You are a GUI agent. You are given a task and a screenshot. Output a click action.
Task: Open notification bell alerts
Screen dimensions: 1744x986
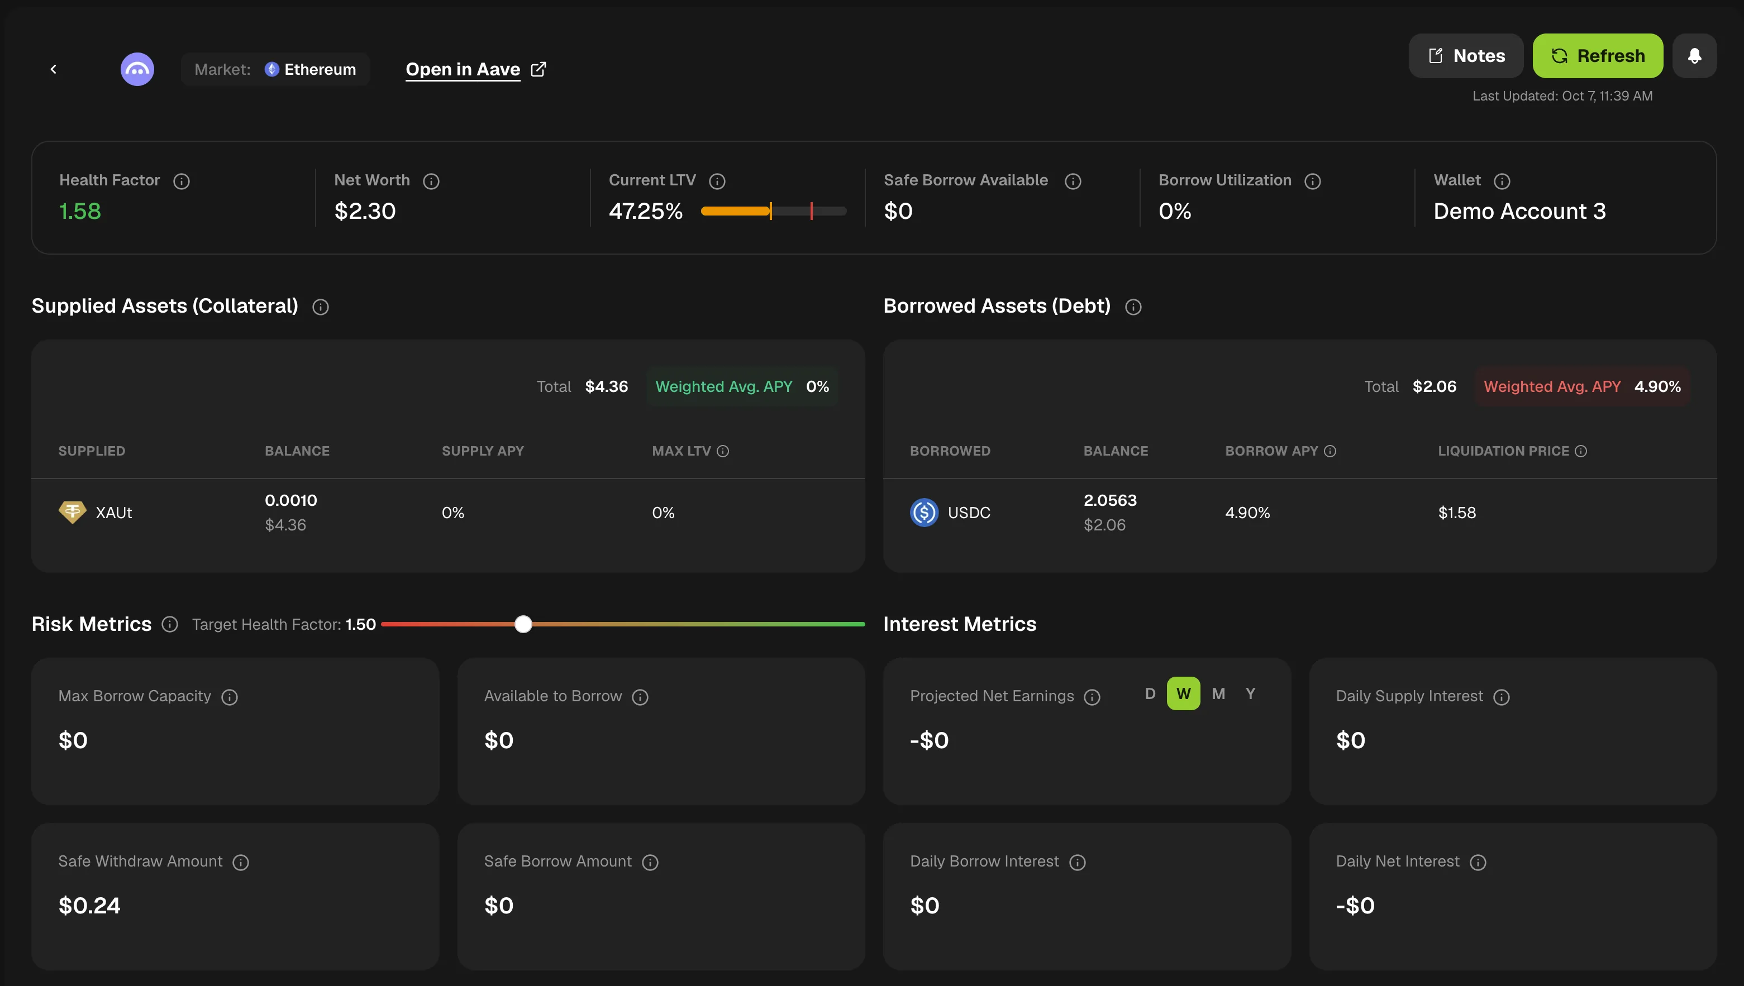tap(1694, 55)
